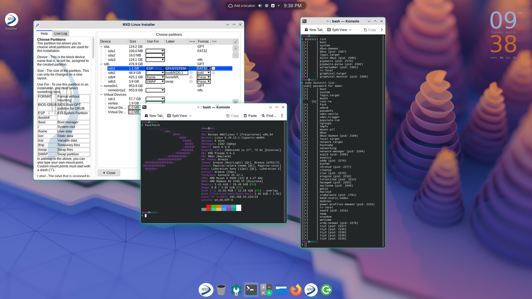Select the nvme0n1p1 partition row
This screenshot has width=532, height=299.
[165, 90]
